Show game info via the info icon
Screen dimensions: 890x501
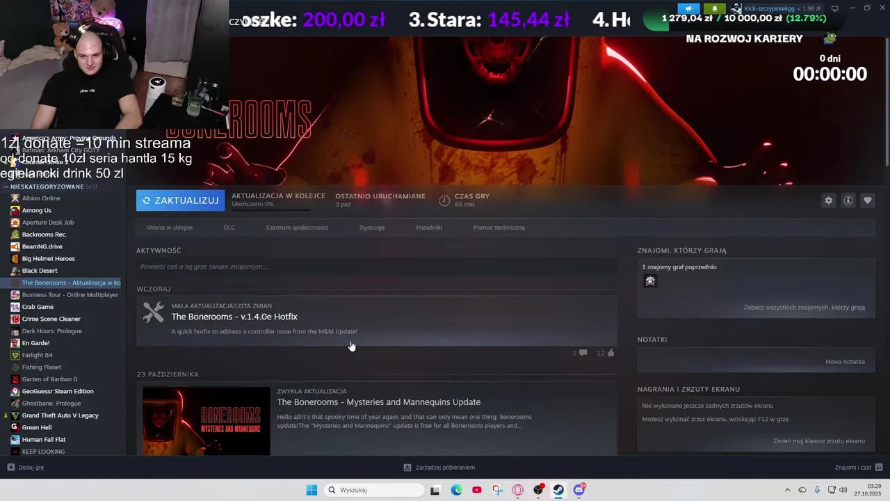click(x=848, y=200)
